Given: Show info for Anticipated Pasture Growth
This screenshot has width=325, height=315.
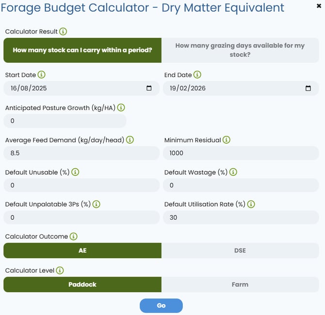Looking at the screenshot, I should pos(121,108).
